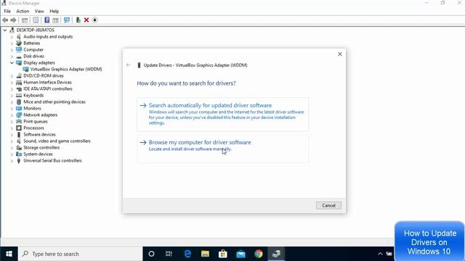Click Scan for hardware changes monitor icon

67,20
